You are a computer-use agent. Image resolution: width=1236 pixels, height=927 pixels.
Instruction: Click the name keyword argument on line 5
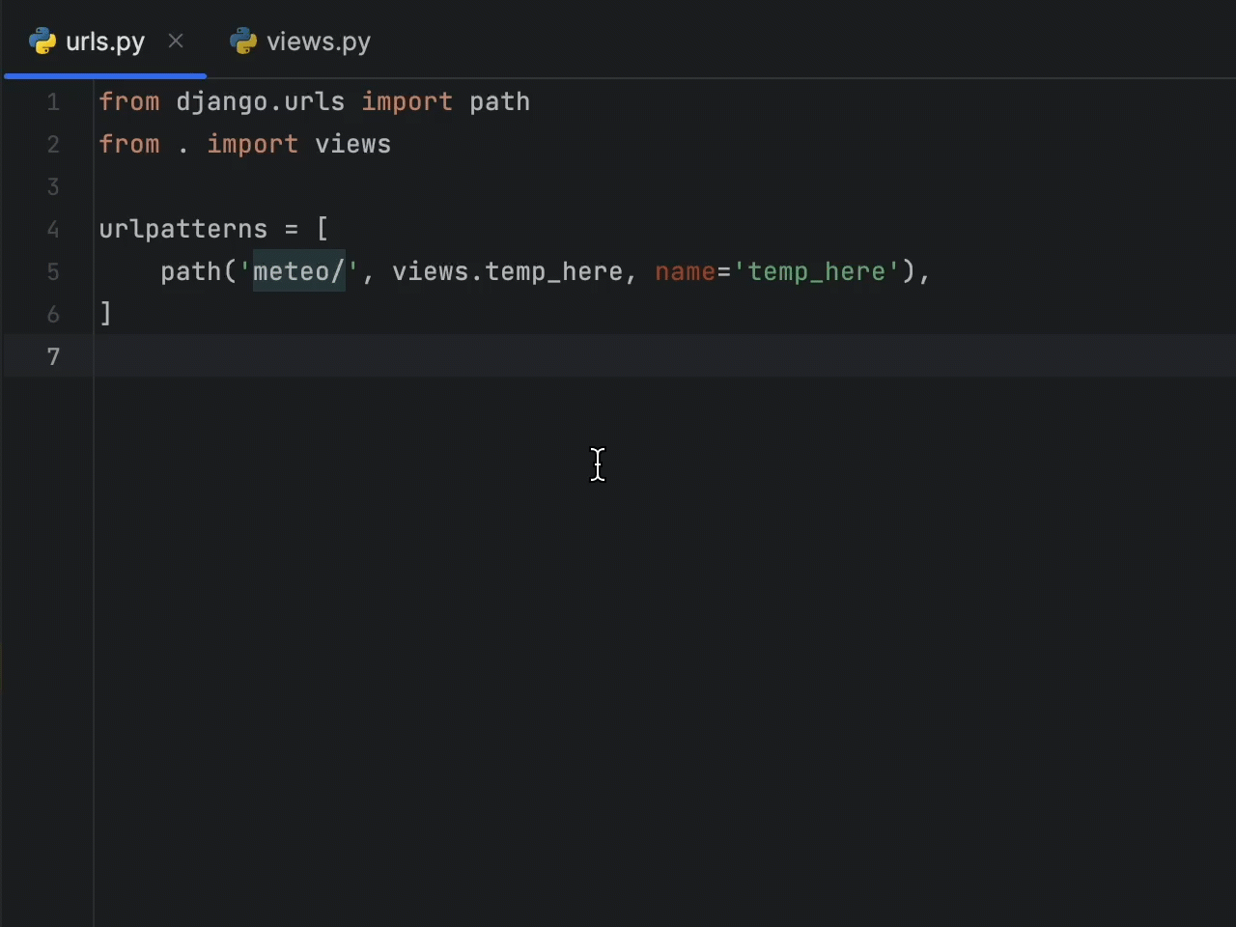point(685,272)
